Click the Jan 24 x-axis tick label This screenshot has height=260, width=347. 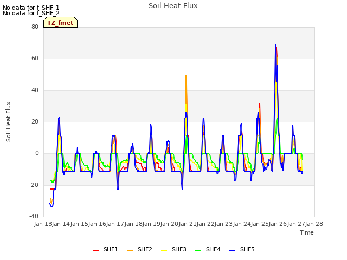[242, 224]
